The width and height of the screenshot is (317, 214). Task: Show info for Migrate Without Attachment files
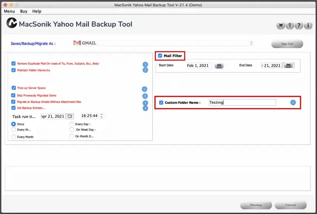(145, 103)
